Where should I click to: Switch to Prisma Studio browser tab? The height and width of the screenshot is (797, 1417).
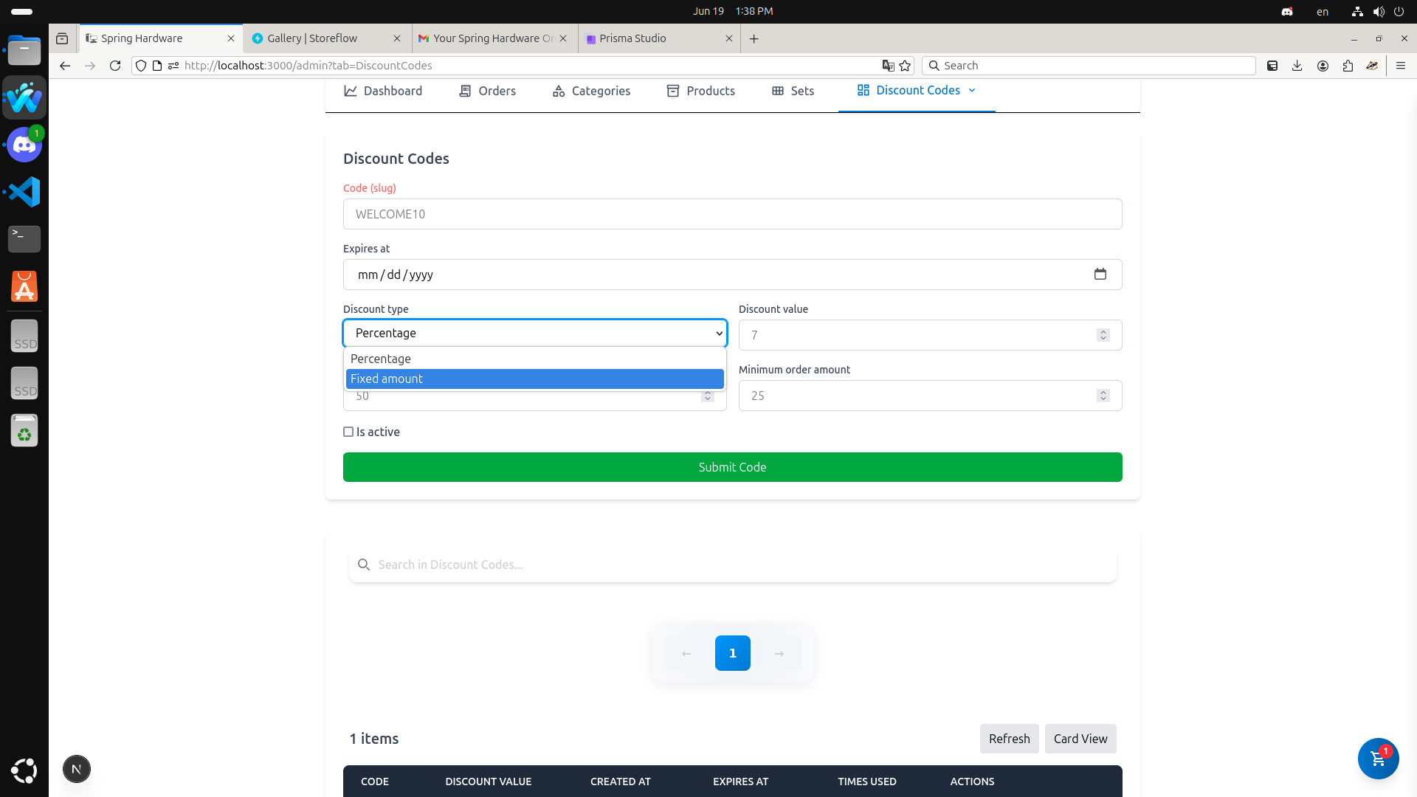[658, 38]
